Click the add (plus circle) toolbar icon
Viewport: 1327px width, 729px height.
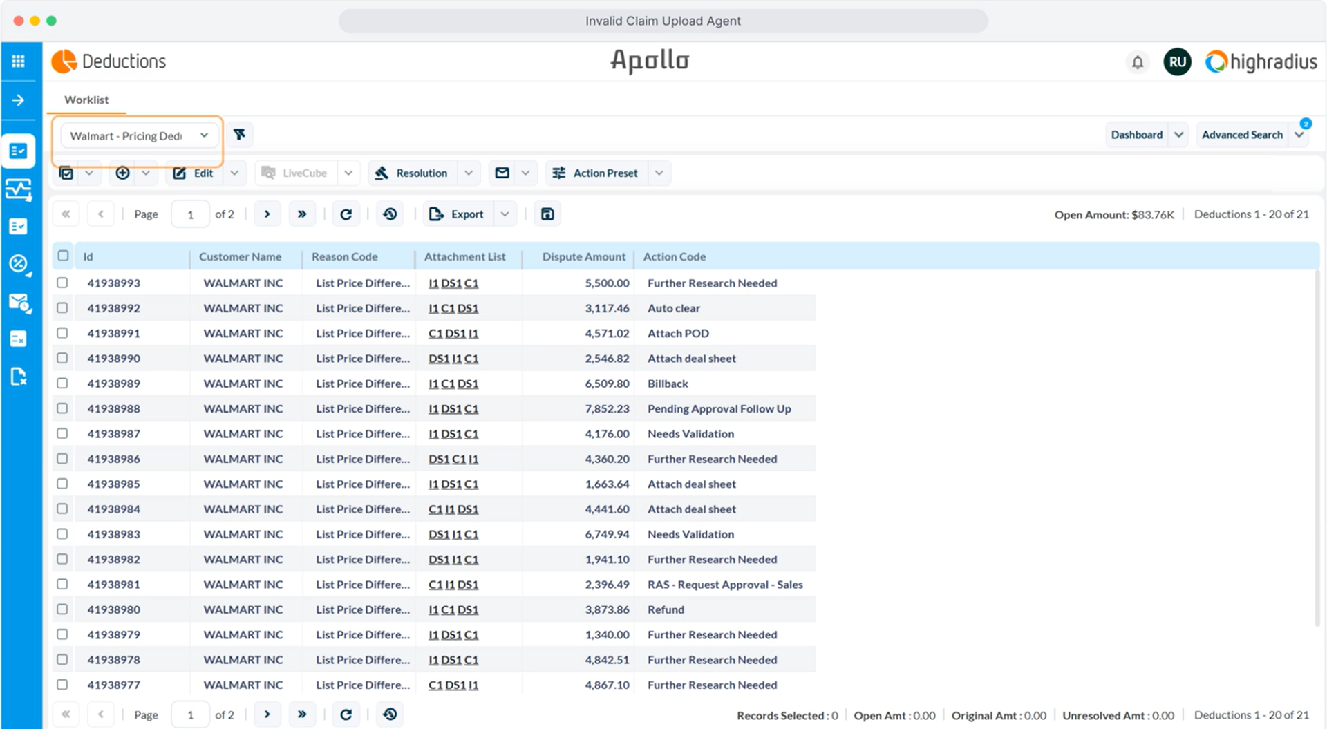tap(122, 173)
